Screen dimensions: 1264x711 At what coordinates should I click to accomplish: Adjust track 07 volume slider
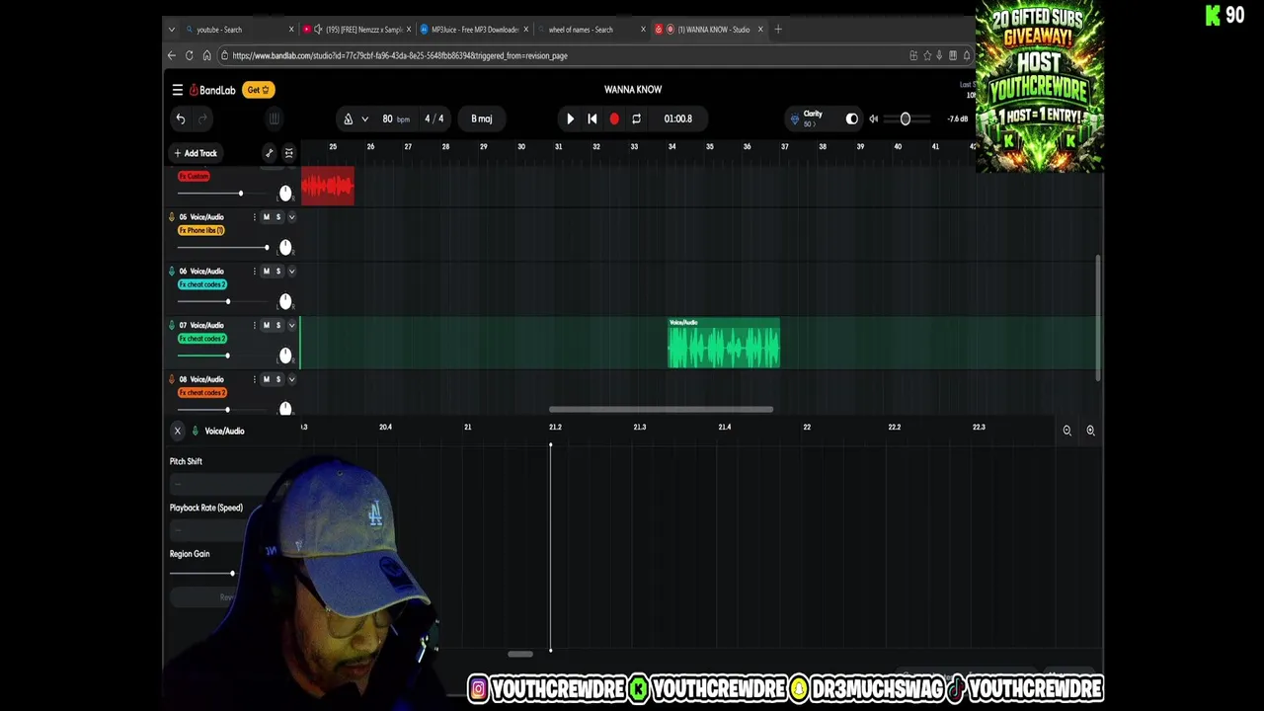(222, 355)
